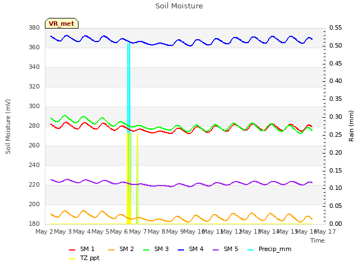Toggle the SM 3 legend entry

pos(156,249)
